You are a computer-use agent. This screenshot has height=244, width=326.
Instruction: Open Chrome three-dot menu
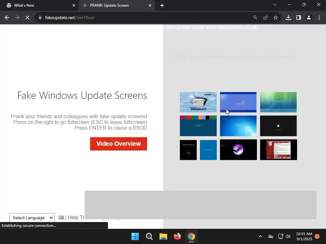[319, 18]
